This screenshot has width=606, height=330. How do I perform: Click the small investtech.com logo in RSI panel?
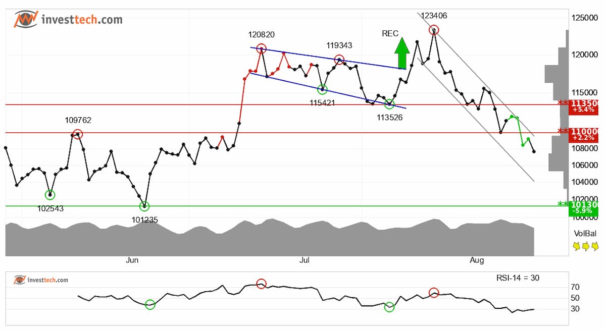41,280
